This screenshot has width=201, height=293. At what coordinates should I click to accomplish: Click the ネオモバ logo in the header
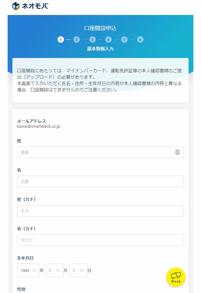(x=30, y=6)
